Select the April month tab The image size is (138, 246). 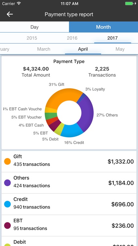coord(83,49)
